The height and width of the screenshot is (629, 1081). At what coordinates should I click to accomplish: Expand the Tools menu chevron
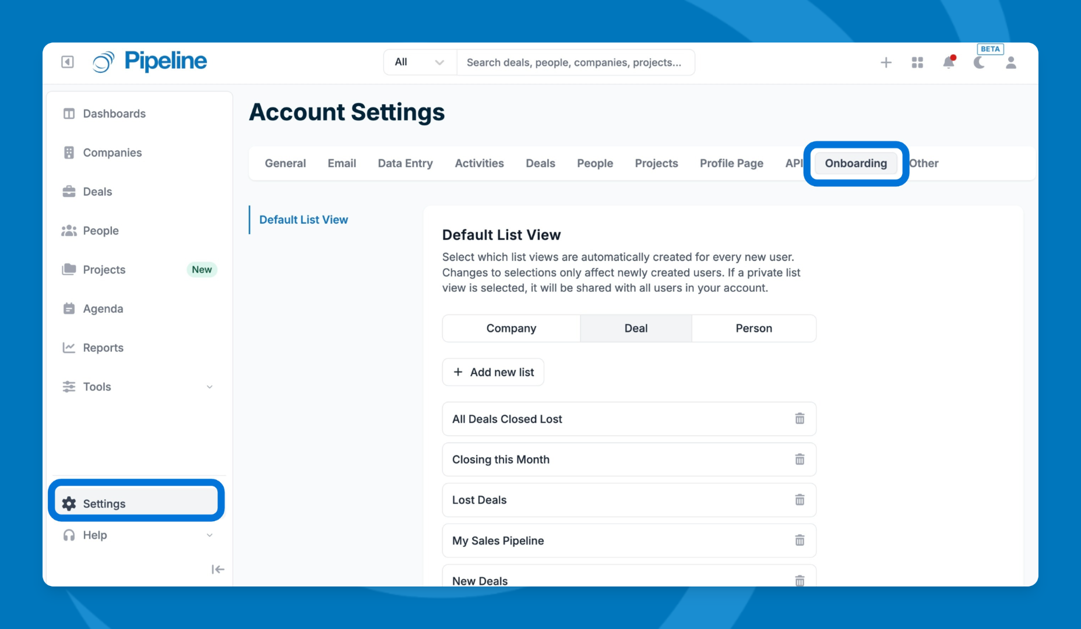click(x=210, y=387)
